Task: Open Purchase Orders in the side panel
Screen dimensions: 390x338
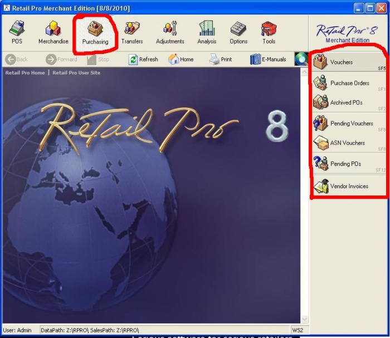Action: pyautogui.click(x=349, y=83)
